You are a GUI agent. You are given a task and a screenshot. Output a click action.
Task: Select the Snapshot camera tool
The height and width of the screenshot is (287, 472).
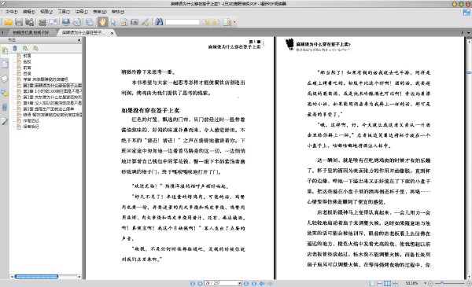135,22
